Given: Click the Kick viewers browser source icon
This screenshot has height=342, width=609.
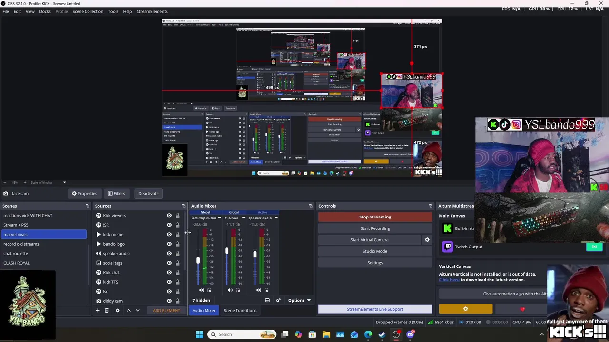Looking at the screenshot, I should pos(98,215).
